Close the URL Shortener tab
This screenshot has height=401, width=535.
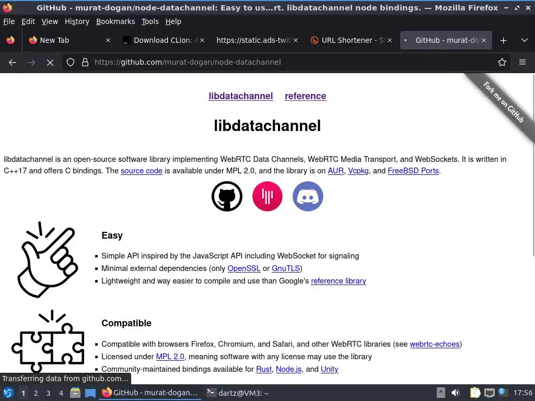pos(390,40)
